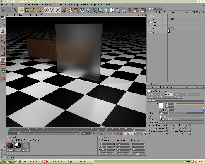Toggle visibility dot of the Pavimento object
This screenshot has height=164, width=205.
pos(163,32)
